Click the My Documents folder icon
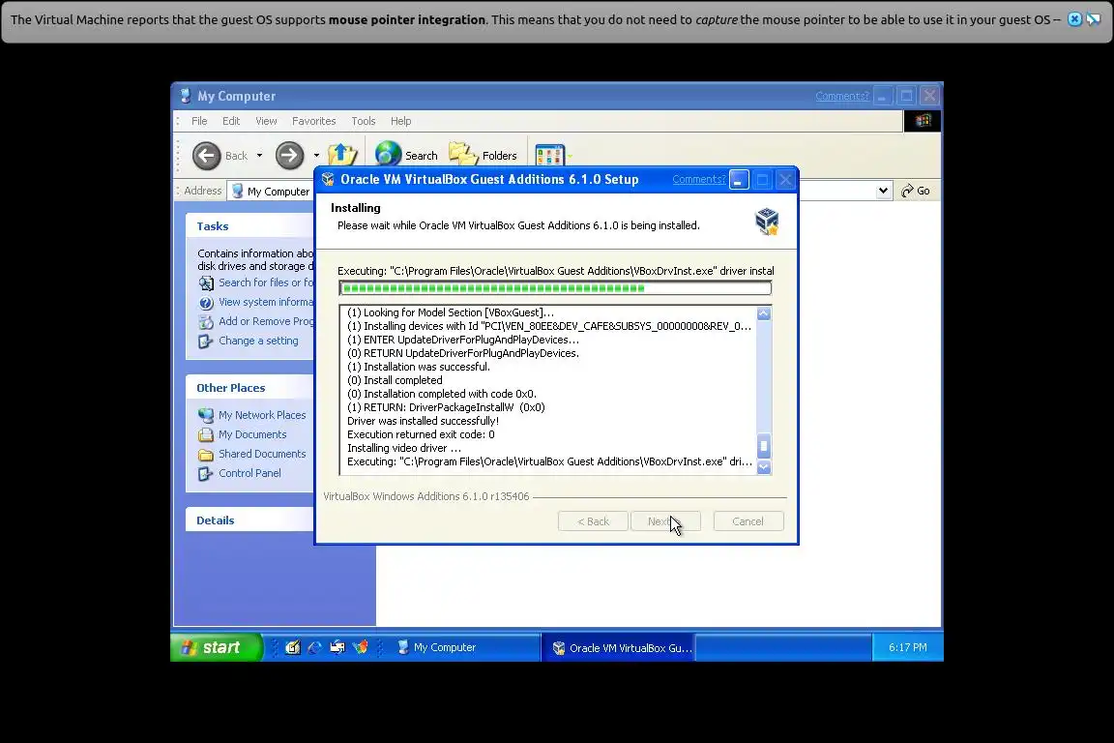Image resolution: width=1114 pixels, height=743 pixels. tap(206, 434)
